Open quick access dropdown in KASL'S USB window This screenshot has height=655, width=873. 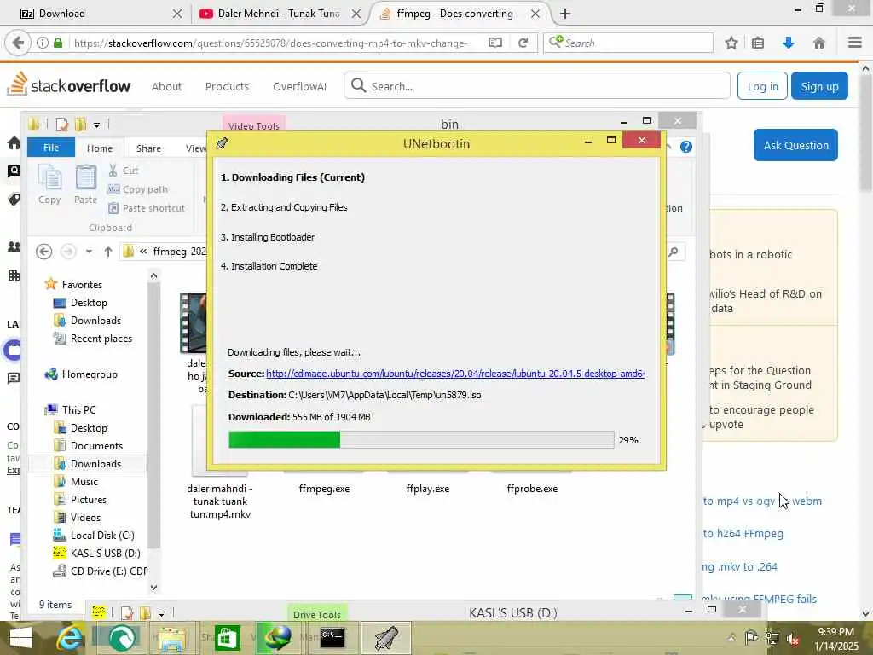[x=161, y=614]
